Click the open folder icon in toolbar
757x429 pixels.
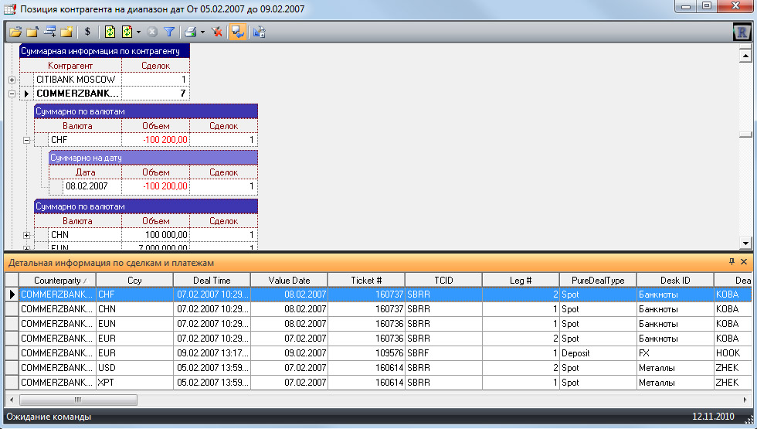click(15, 32)
